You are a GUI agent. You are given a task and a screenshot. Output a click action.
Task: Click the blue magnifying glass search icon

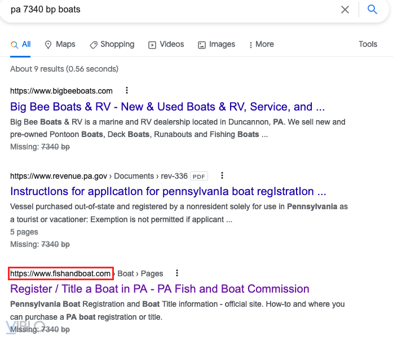[x=372, y=10]
